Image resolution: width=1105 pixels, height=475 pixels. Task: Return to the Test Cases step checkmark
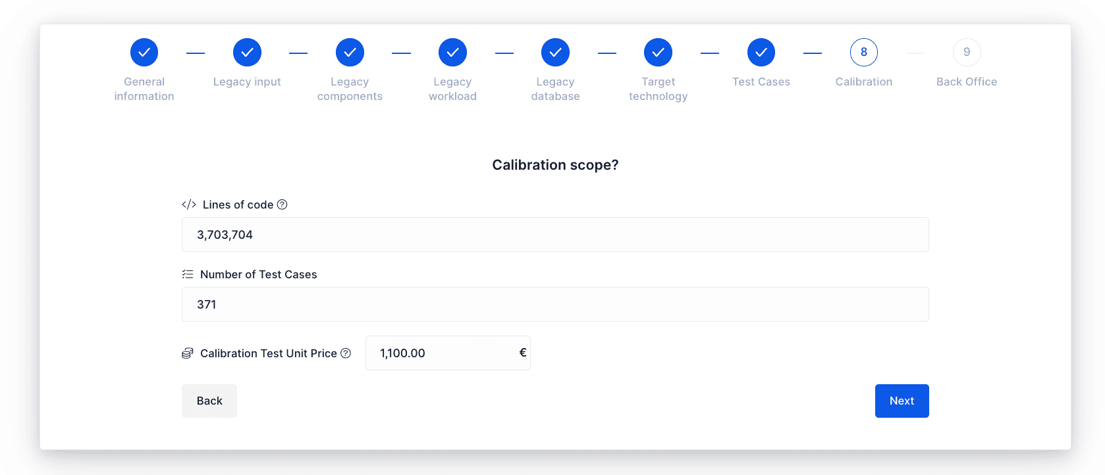(761, 53)
